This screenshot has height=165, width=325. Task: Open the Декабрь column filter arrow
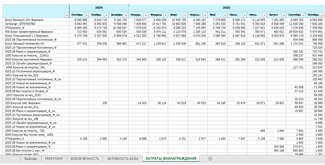pyautogui.click(x=126, y=15)
